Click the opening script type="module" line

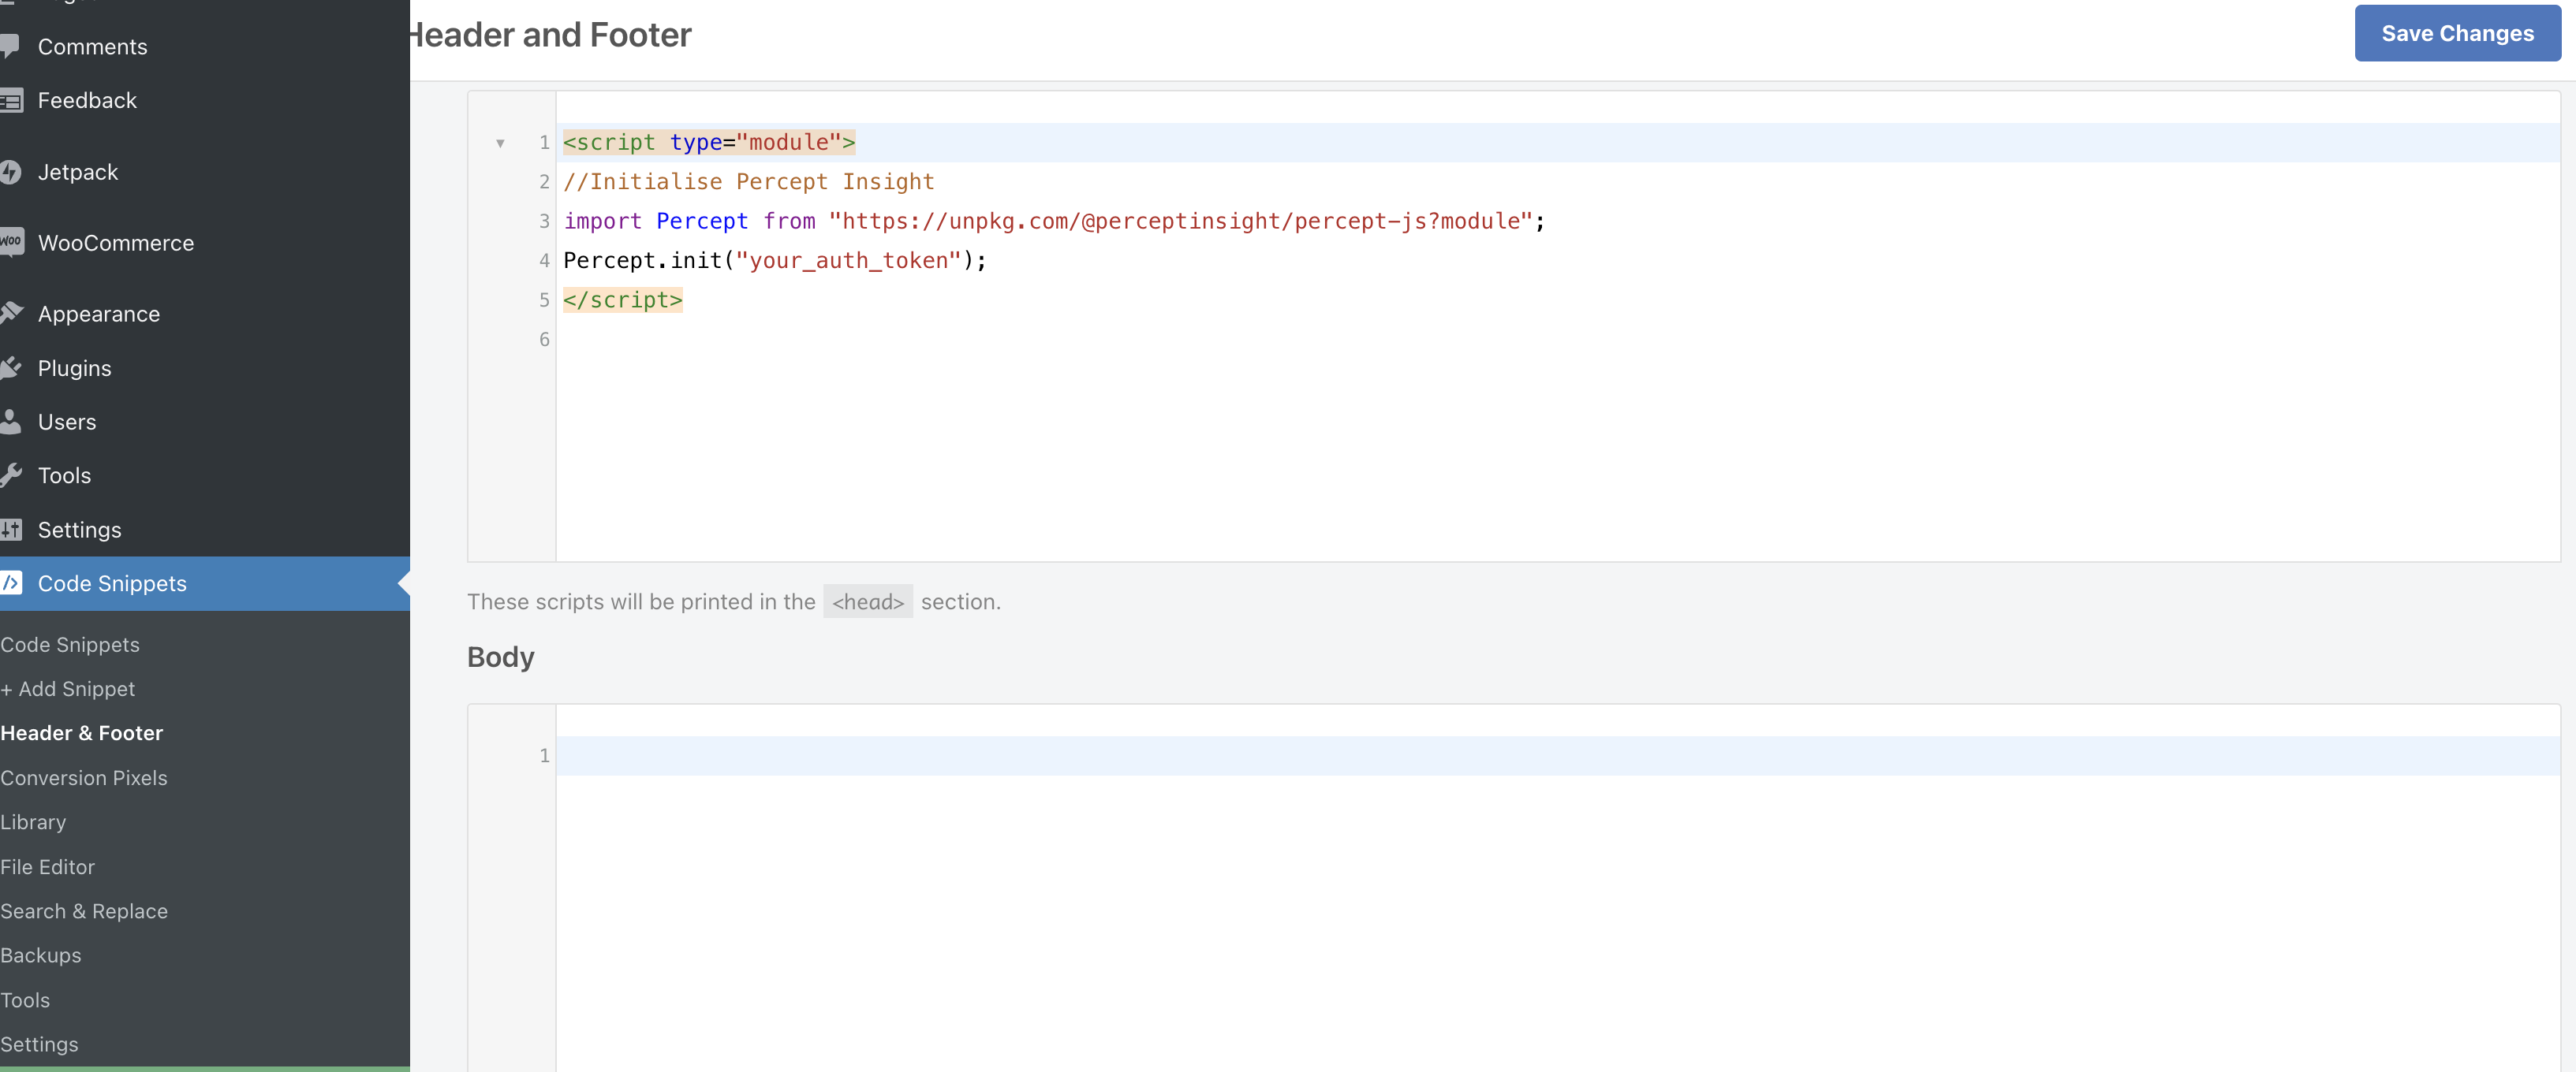tap(709, 142)
